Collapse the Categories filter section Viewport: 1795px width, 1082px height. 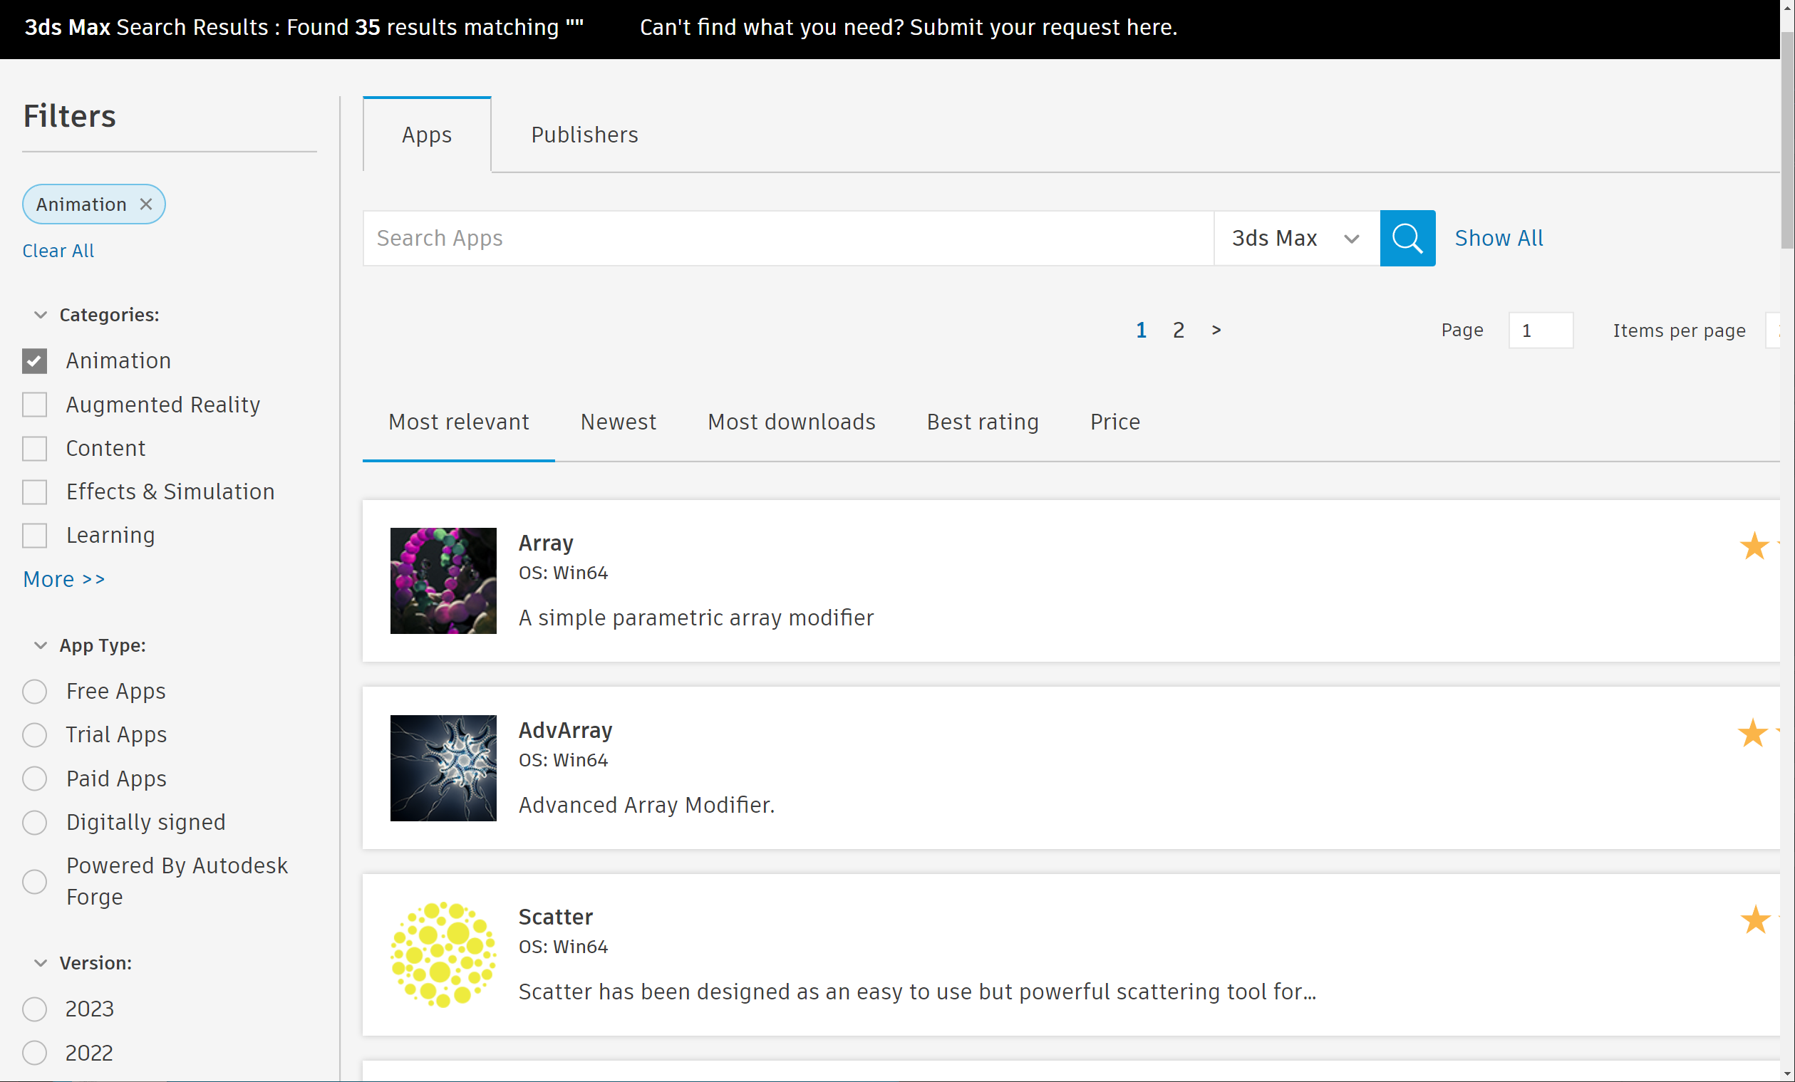[41, 315]
